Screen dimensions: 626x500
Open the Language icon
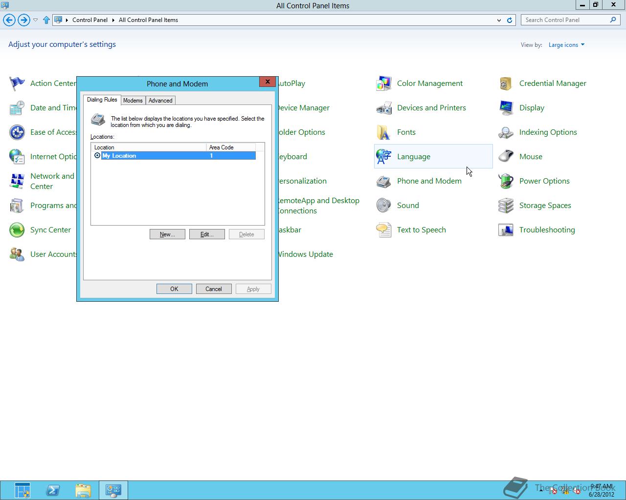(384, 157)
